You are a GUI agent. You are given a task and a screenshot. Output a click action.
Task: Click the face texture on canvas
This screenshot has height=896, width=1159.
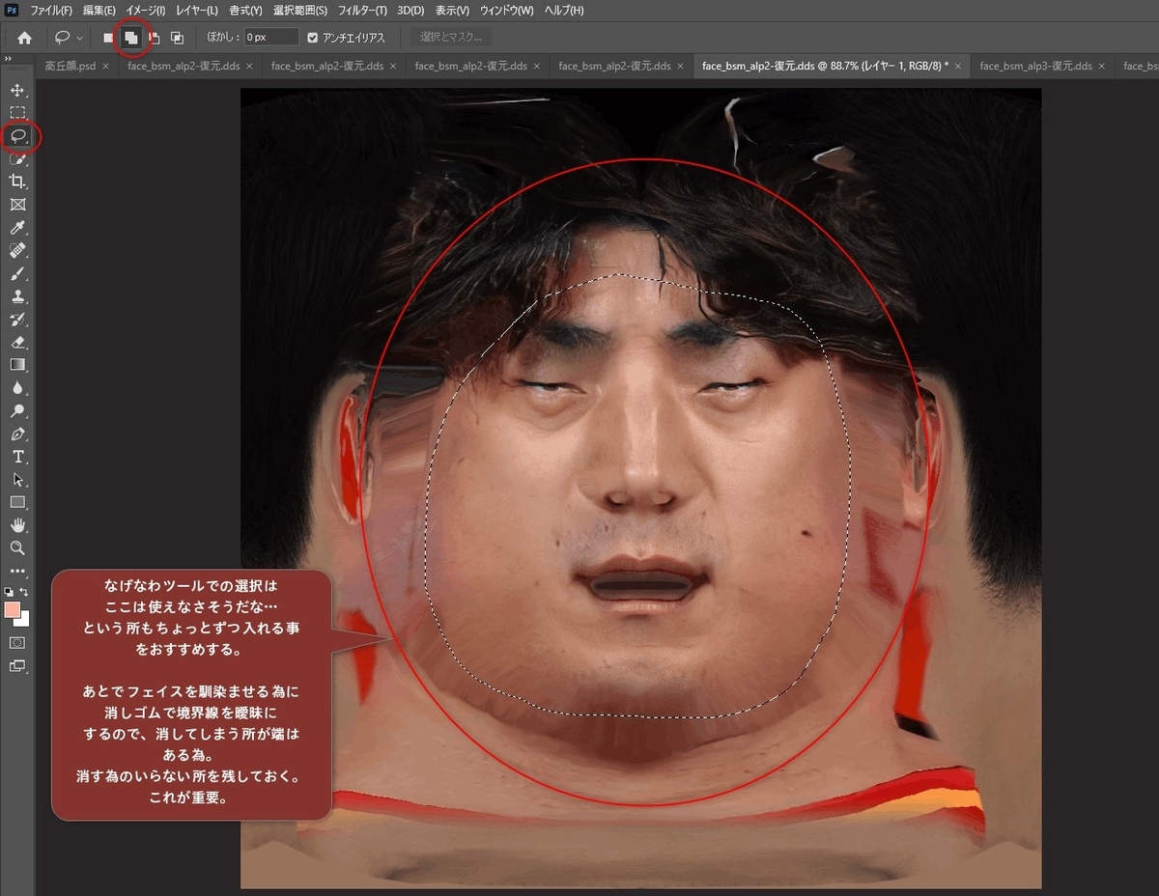click(x=640, y=488)
